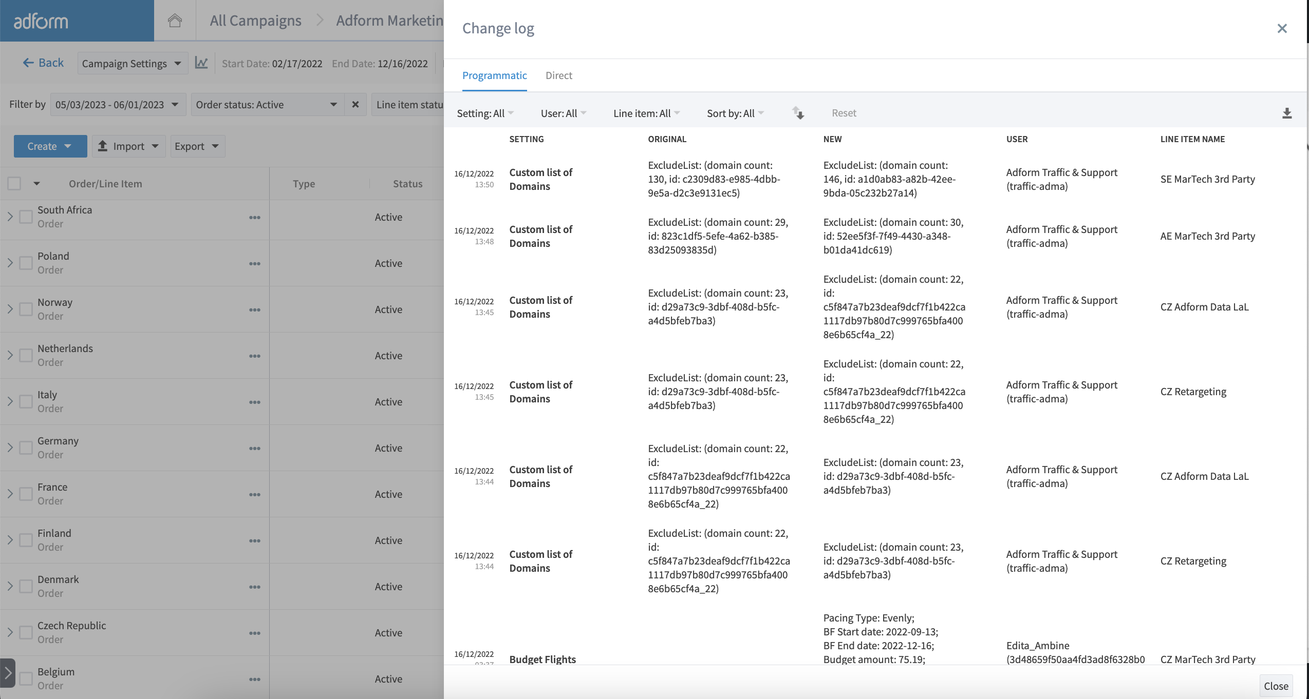Check the Denmark order checkbox
This screenshot has height=699, width=1309.
[26, 586]
